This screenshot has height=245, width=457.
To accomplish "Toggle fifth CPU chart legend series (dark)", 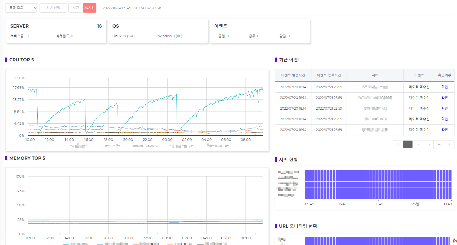I will 214,146.
